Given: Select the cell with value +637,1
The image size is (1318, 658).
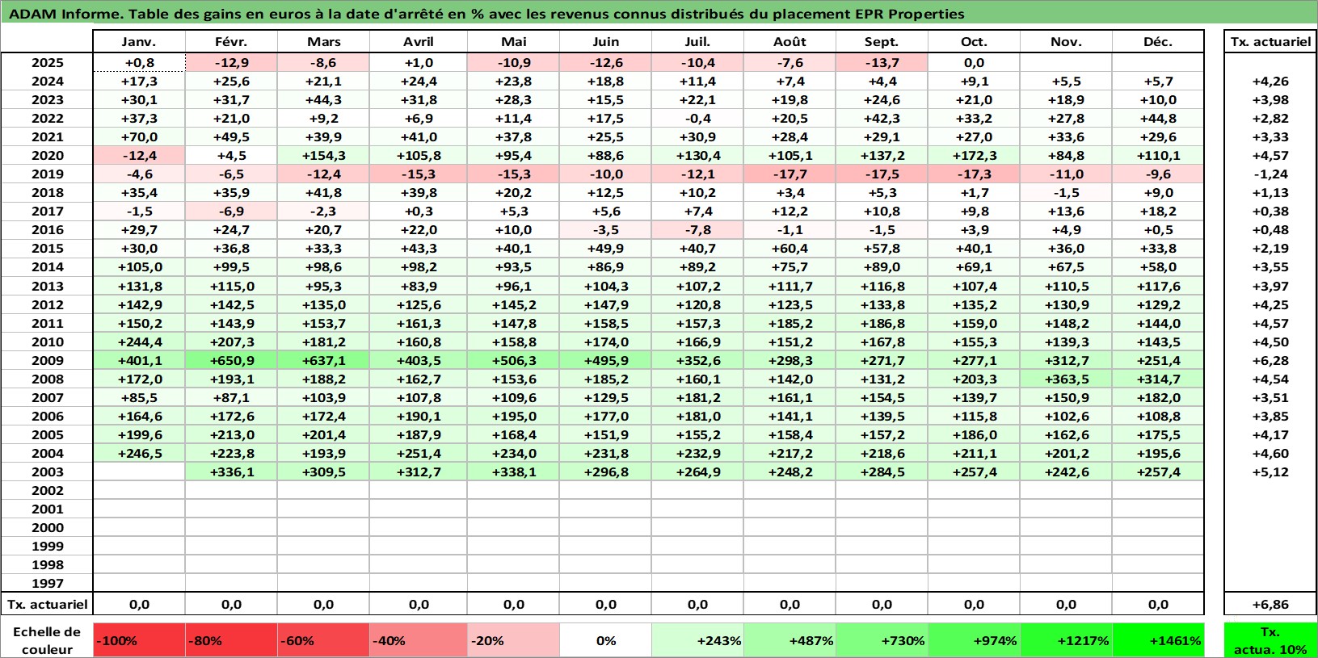Looking at the screenshot, I should pos(323,361).
